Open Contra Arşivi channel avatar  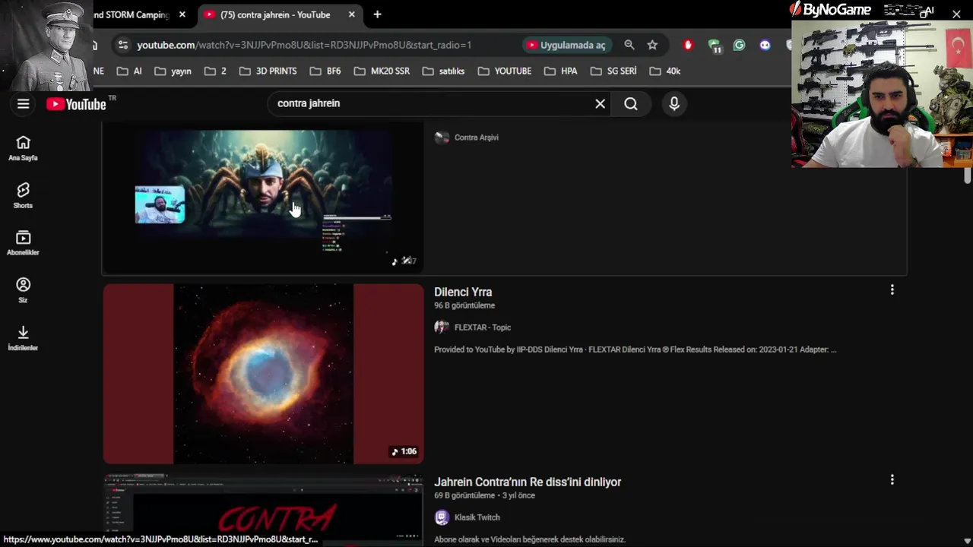[x=442, y=138]
